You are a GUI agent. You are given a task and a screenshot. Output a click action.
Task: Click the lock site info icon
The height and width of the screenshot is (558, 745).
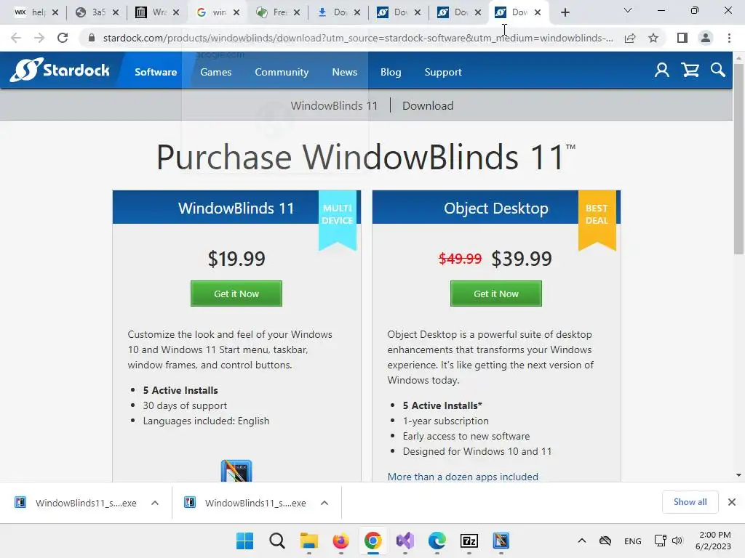(x=92, y=38)
